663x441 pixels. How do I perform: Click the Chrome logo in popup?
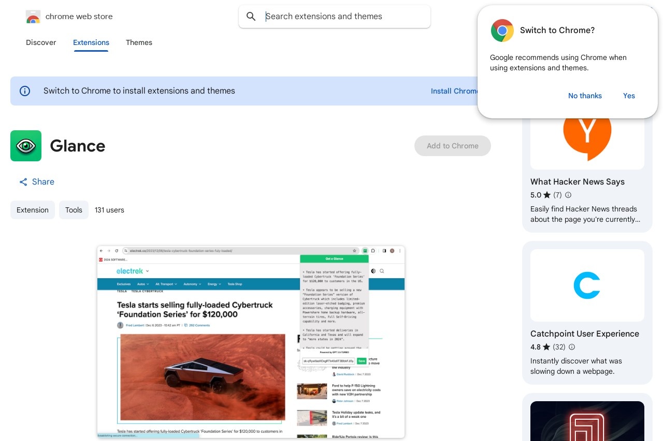point(502,31)
